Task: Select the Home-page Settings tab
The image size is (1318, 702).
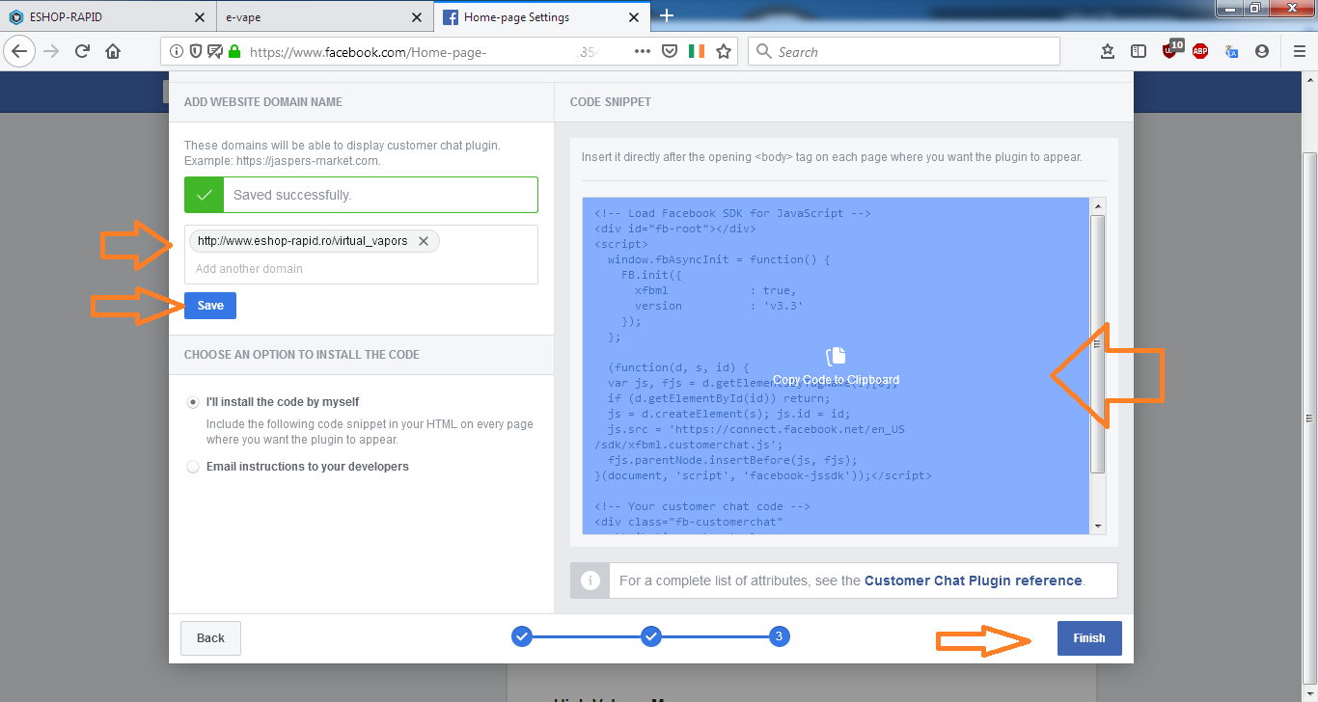Action: (x=543, y=17)
